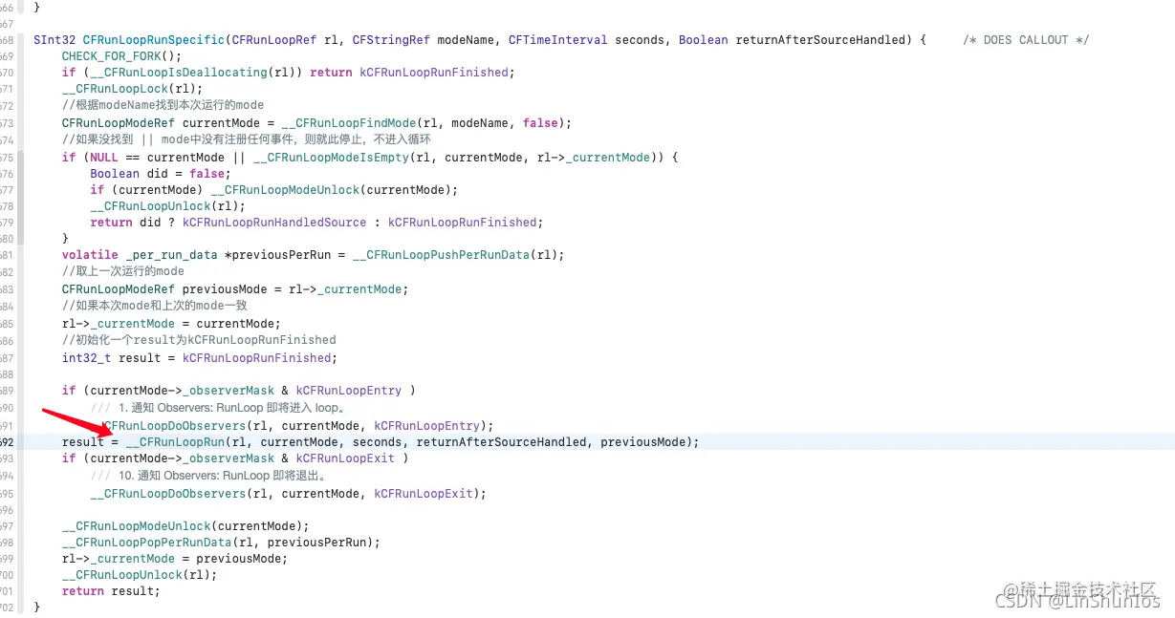The image size is (1175, 618).
Task: Click the __CFRunLoopLock(rl); line
Action: pyautogui.click(x=132, y=89)
